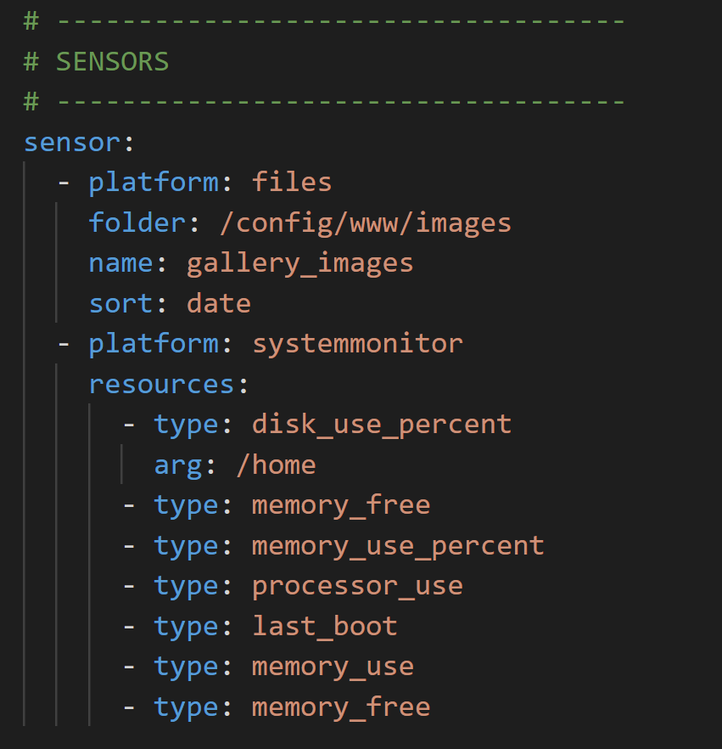The height and width of the screenshot is (749, 722).
Task: Click the sort key
Action: (x=120, y=303)
